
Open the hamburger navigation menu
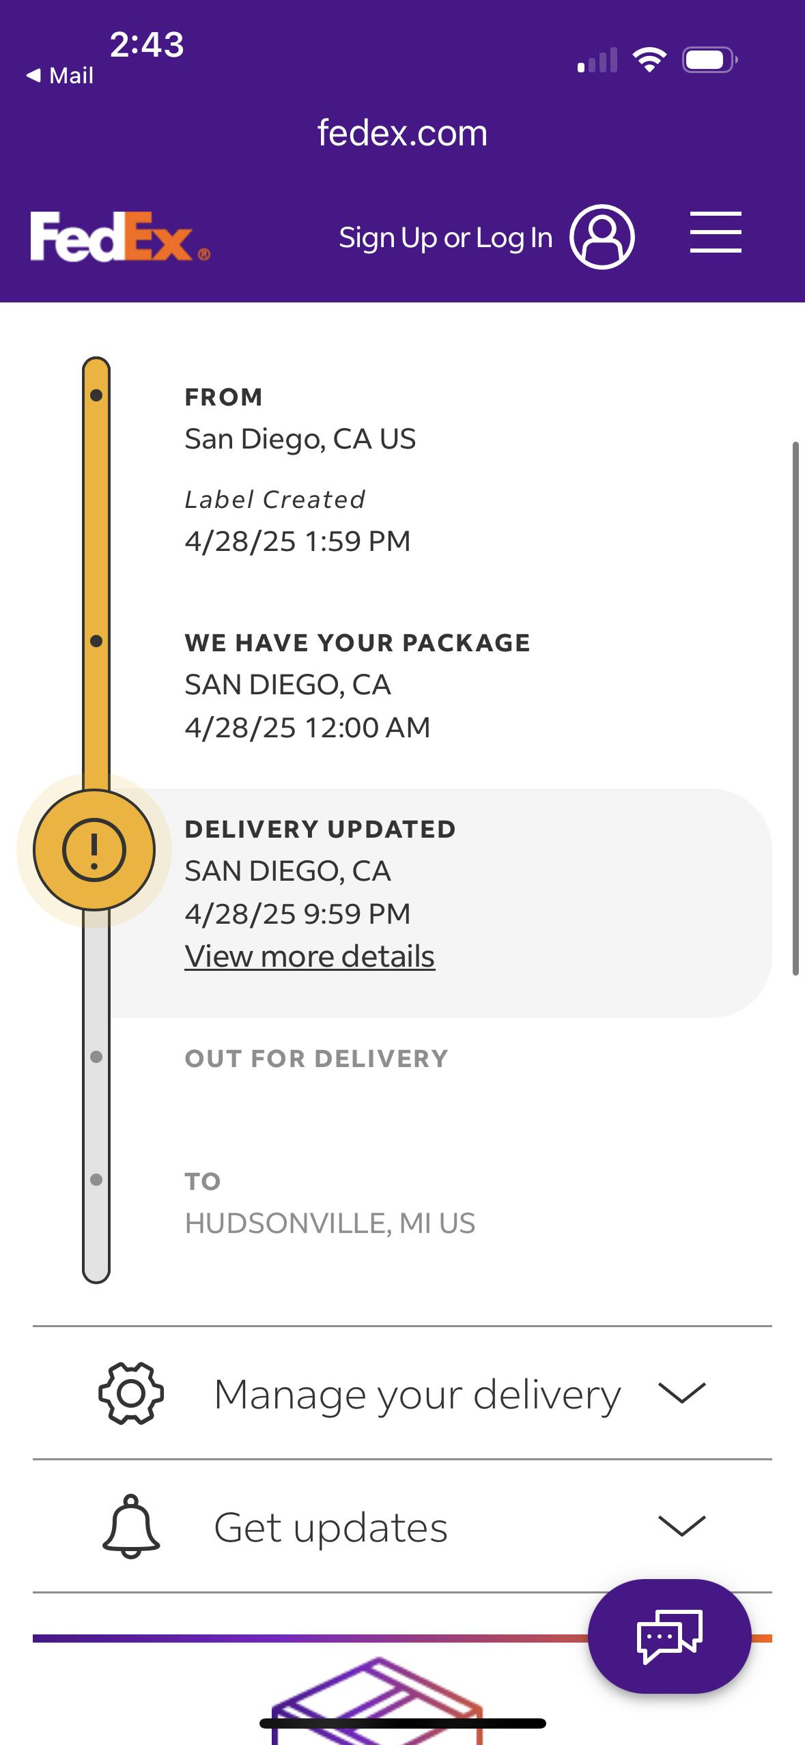[715, 233]
